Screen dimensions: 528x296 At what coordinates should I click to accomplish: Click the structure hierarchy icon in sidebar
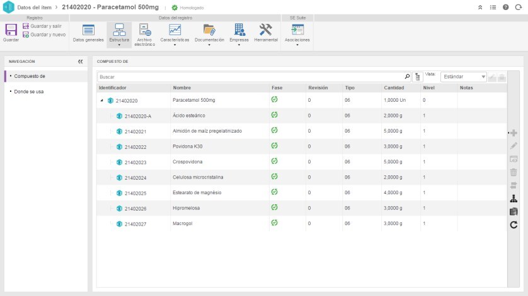click(x=514, y=198)
